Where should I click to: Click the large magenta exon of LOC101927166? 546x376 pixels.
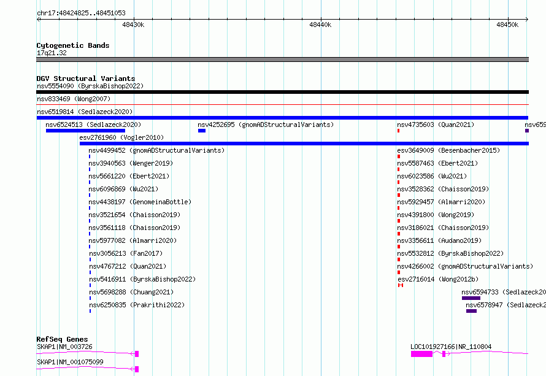[x=421, y=354]
